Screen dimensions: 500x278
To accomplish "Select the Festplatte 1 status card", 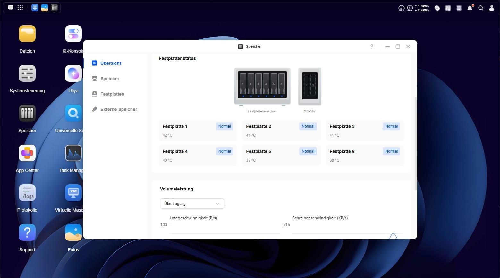I will click(198, 131).
